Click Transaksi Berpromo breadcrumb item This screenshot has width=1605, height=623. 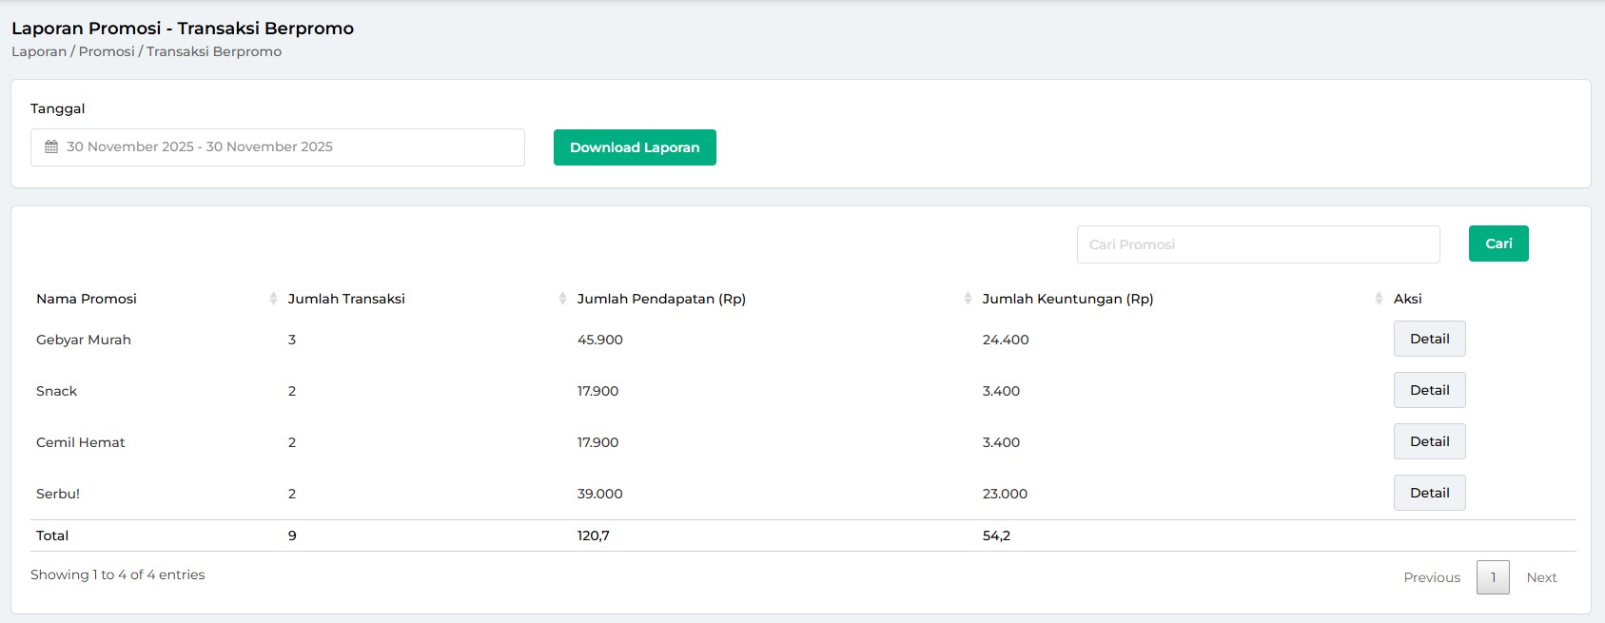click(x=214, y=51)
